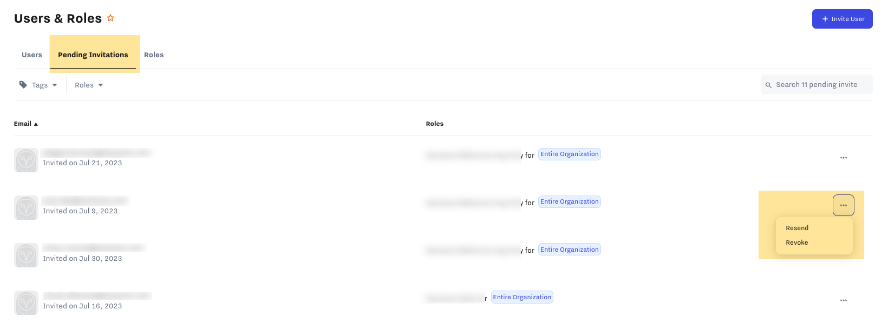Click the avatar of the Jul 21 invitee

(x=26, y=160)
